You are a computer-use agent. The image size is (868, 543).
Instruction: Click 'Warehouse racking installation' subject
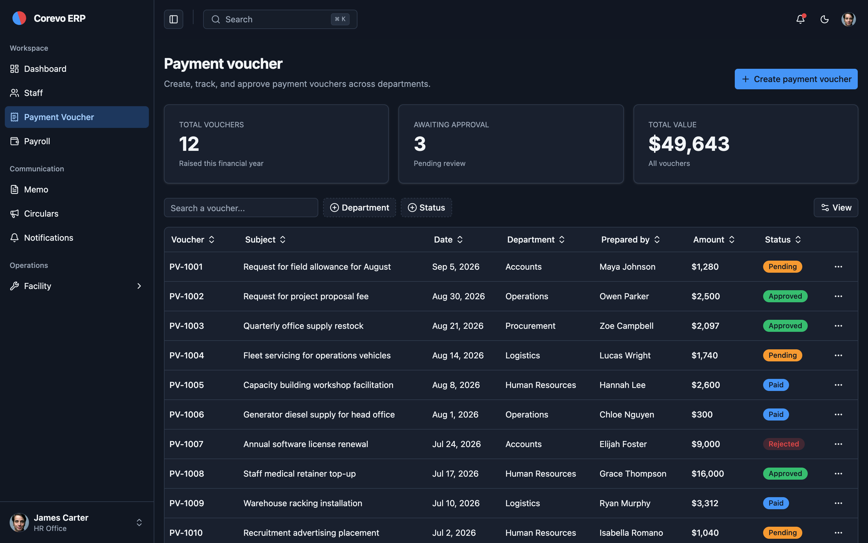tap(303, 503)
